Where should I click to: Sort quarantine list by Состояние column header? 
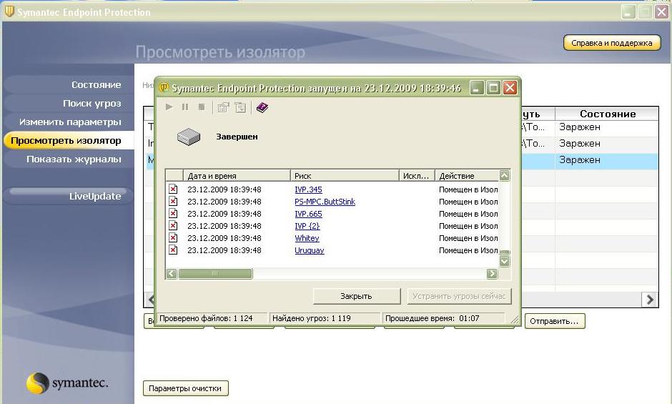point(607,114)
